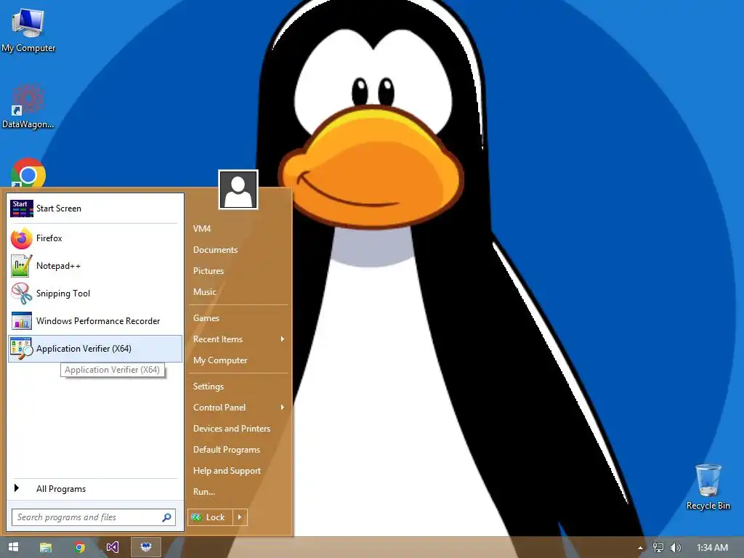Click the Windows Performance Recorder icon
744x558 pixels.
(x=21, y=320)
